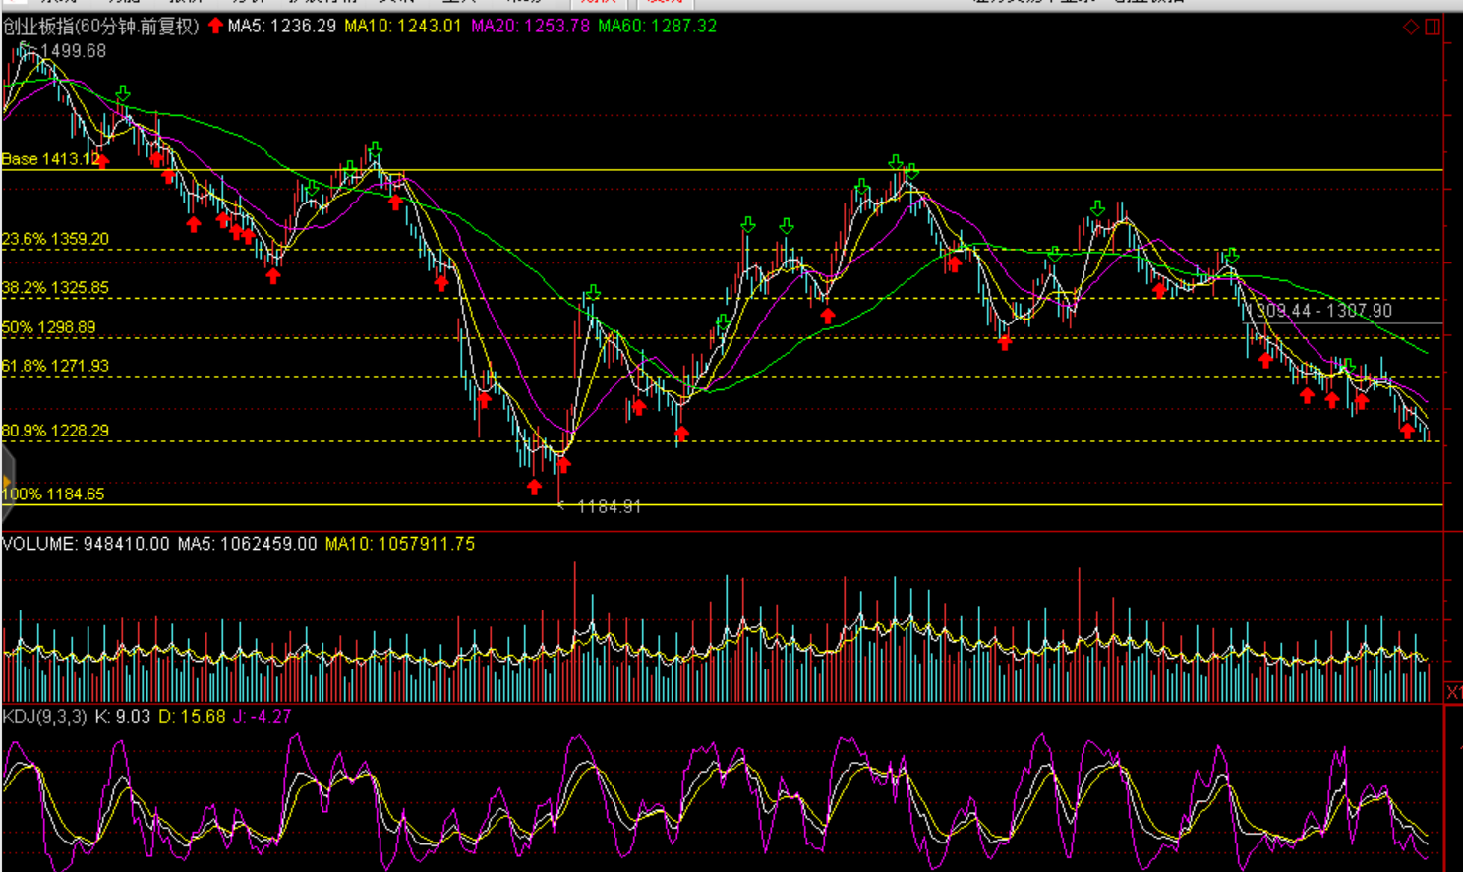Click the red split-panel icon at top right

pyautogui.click(x=1433, y=27)
